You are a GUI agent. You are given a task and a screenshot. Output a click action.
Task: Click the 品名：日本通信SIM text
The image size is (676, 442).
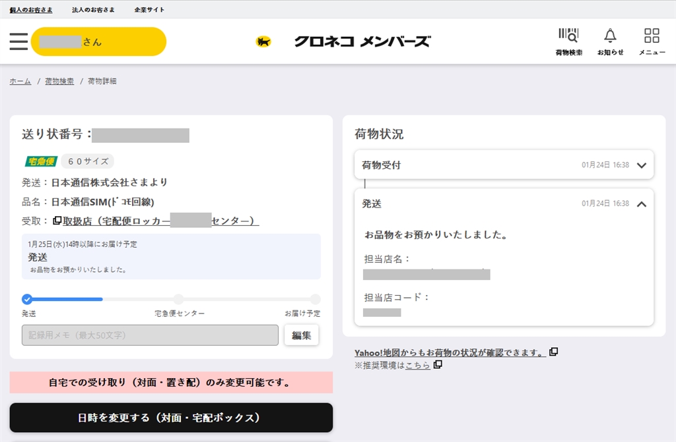click(x=88, y=202)
